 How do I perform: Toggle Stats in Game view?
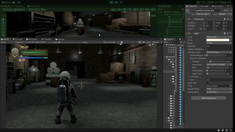click(149, 42)
